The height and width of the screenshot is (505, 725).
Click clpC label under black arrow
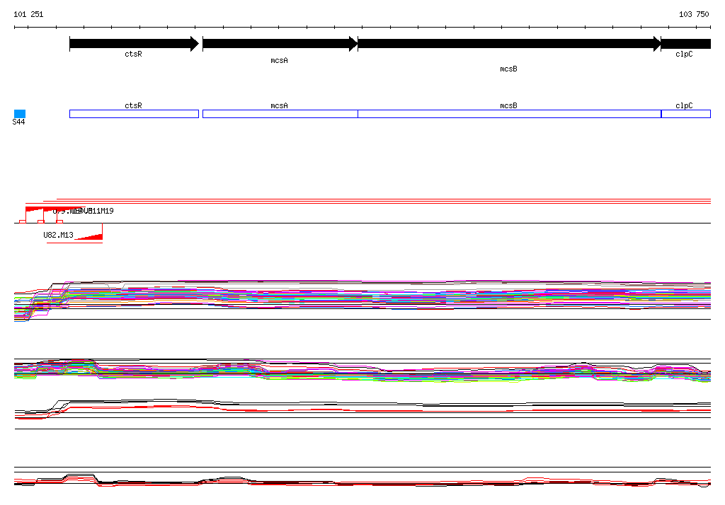click(685, 54)
